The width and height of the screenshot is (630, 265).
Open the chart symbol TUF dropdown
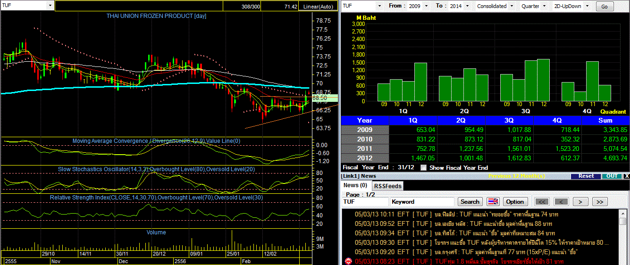click(x=50, y=6)
